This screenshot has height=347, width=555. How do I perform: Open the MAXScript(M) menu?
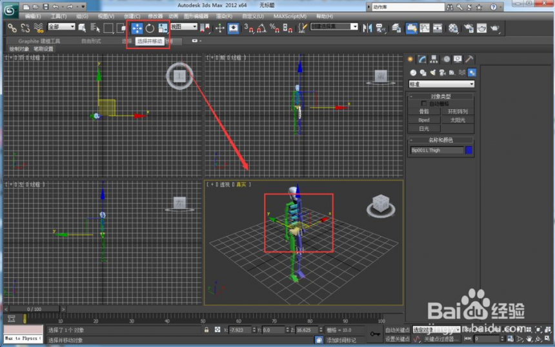(290, 16)
